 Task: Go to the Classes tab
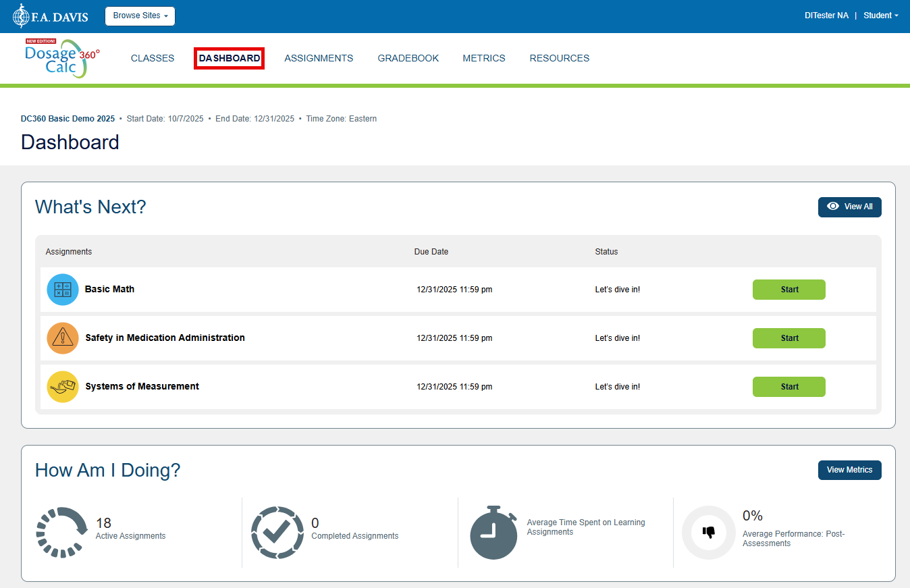153,58
